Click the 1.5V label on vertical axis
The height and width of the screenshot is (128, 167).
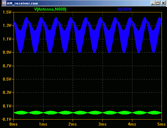(x=7, y=12)
